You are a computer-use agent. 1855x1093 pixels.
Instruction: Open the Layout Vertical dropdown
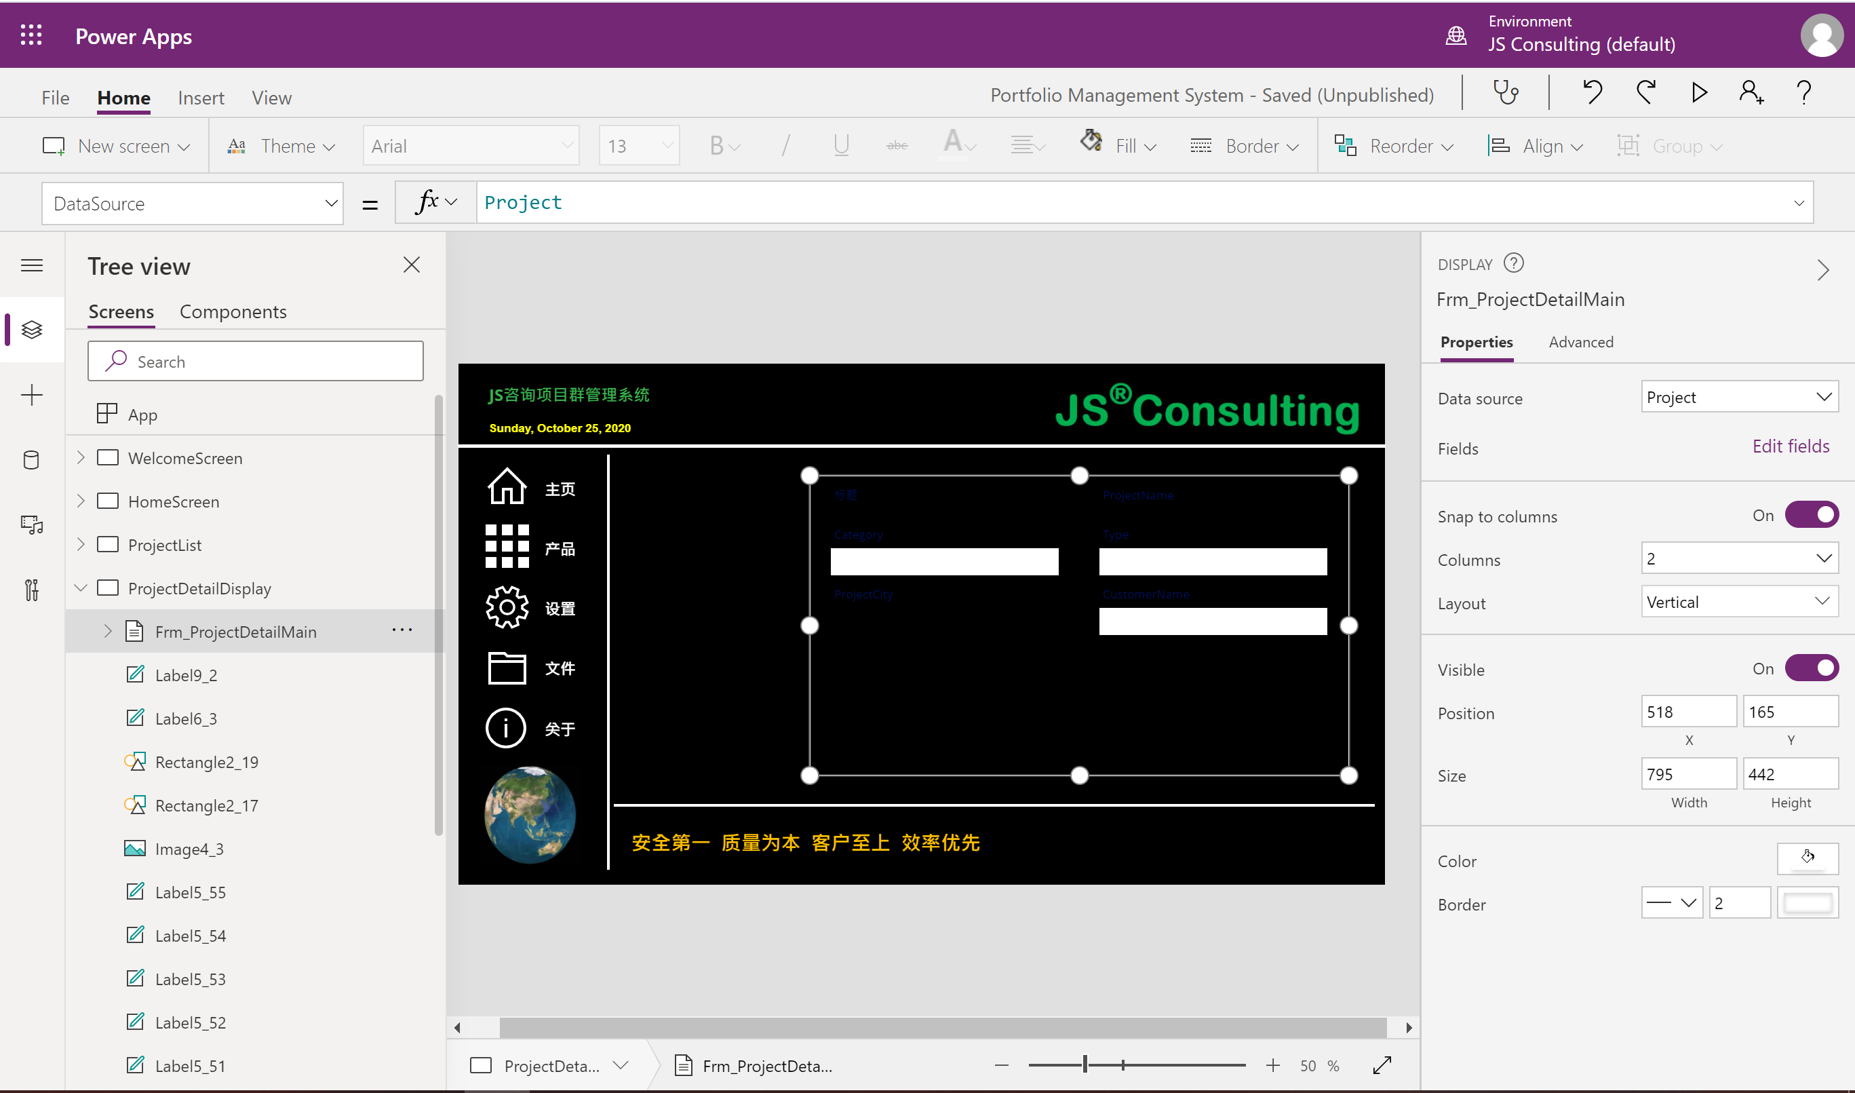(x=1740, y=602)
